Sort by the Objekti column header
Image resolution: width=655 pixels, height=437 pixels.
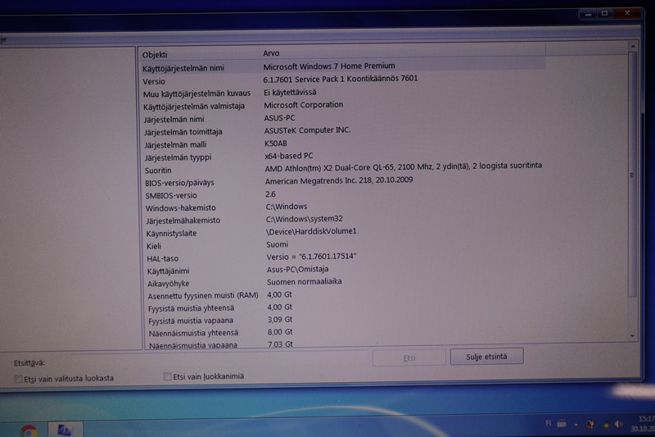196,54
